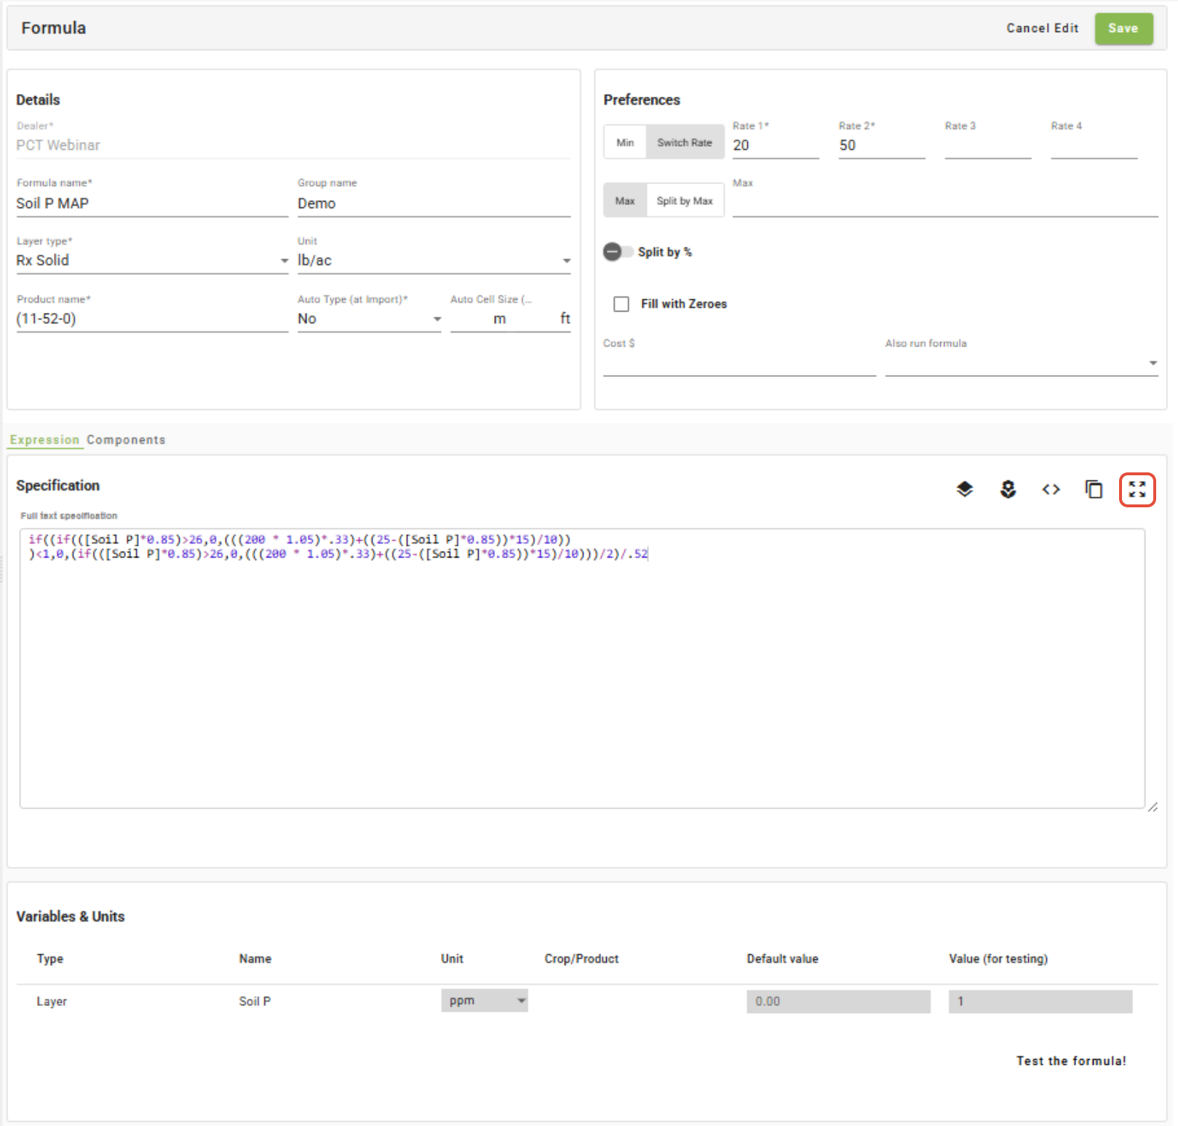Click the green Save button
Image resolution: width=1178 pixels, height=1126 pixels.
1123,28
